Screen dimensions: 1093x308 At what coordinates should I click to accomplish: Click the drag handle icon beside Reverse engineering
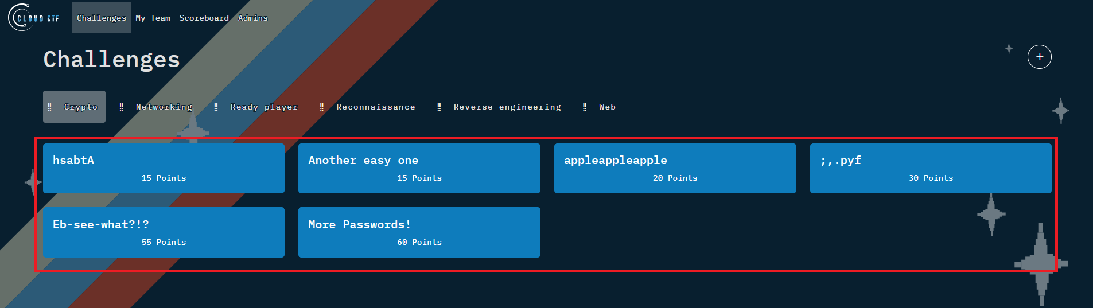pos(439,107)
